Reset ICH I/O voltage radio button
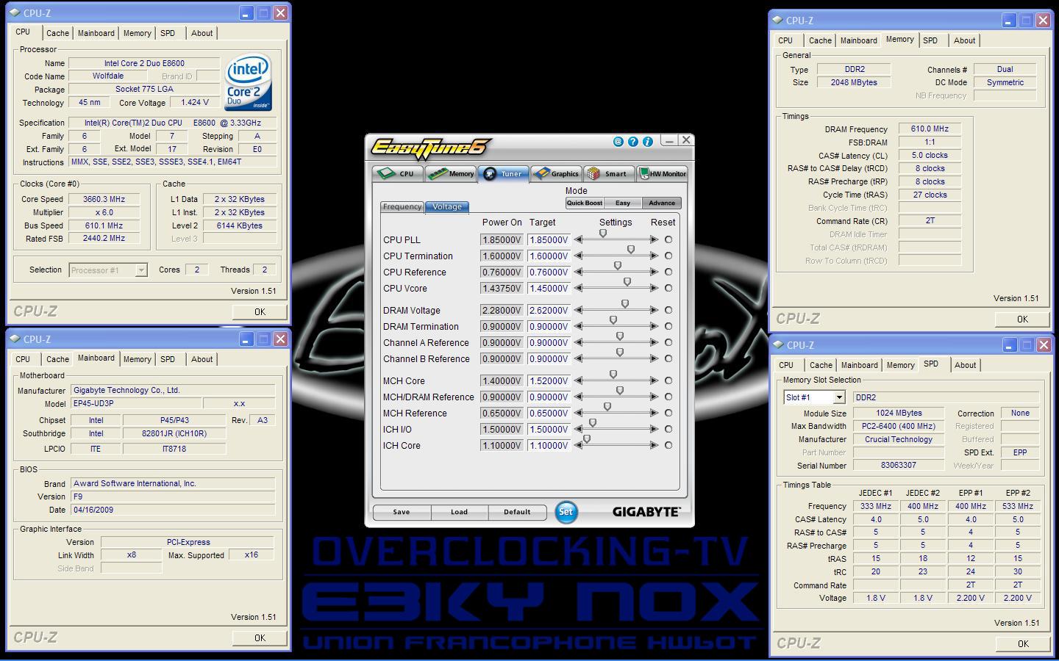The height and width of the screenshot is (661, 1059). (668, 429)
